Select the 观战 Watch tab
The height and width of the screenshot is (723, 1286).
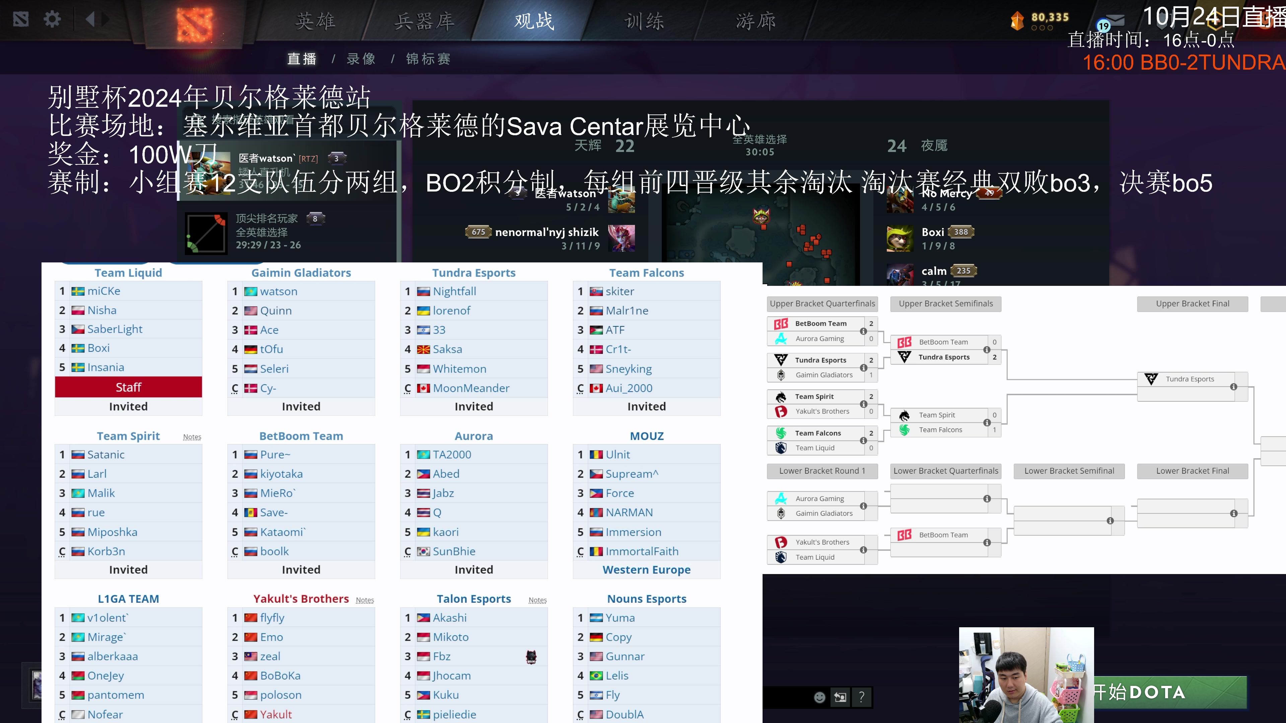(534, 21)
